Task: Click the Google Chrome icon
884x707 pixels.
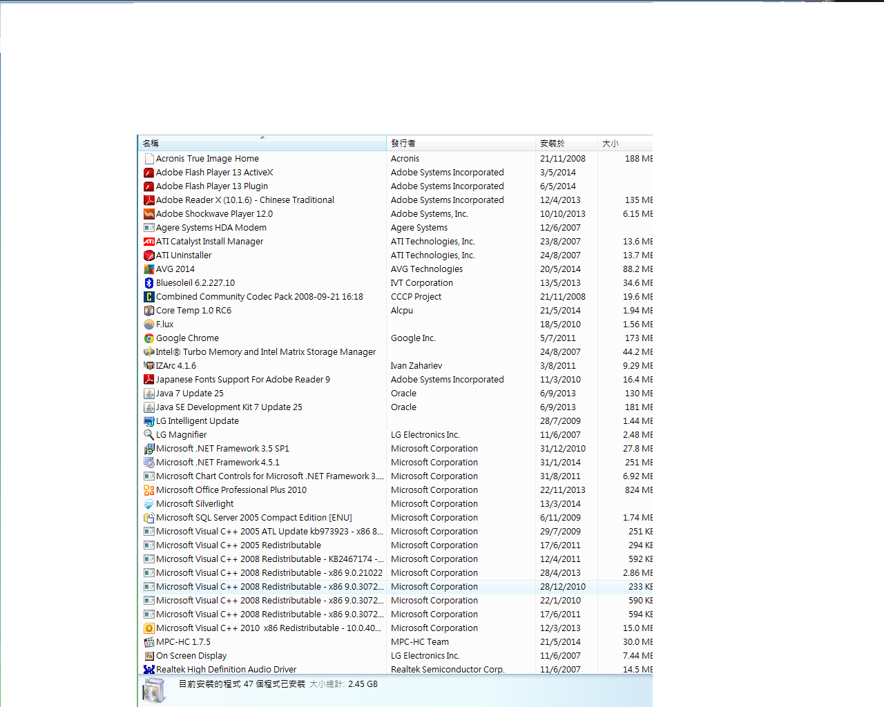Action: 148,338
